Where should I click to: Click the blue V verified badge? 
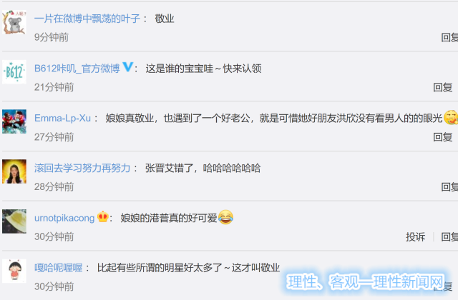(128, 67)
